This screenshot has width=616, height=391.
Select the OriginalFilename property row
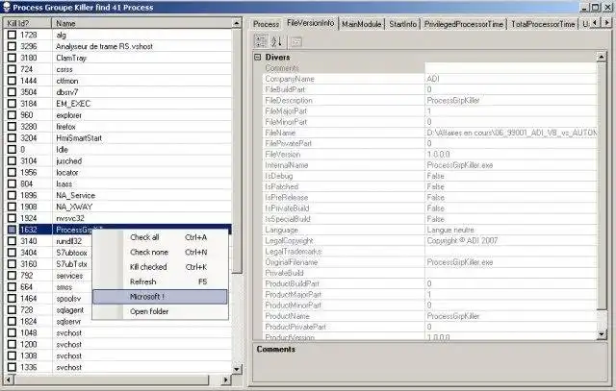point(429,262)
